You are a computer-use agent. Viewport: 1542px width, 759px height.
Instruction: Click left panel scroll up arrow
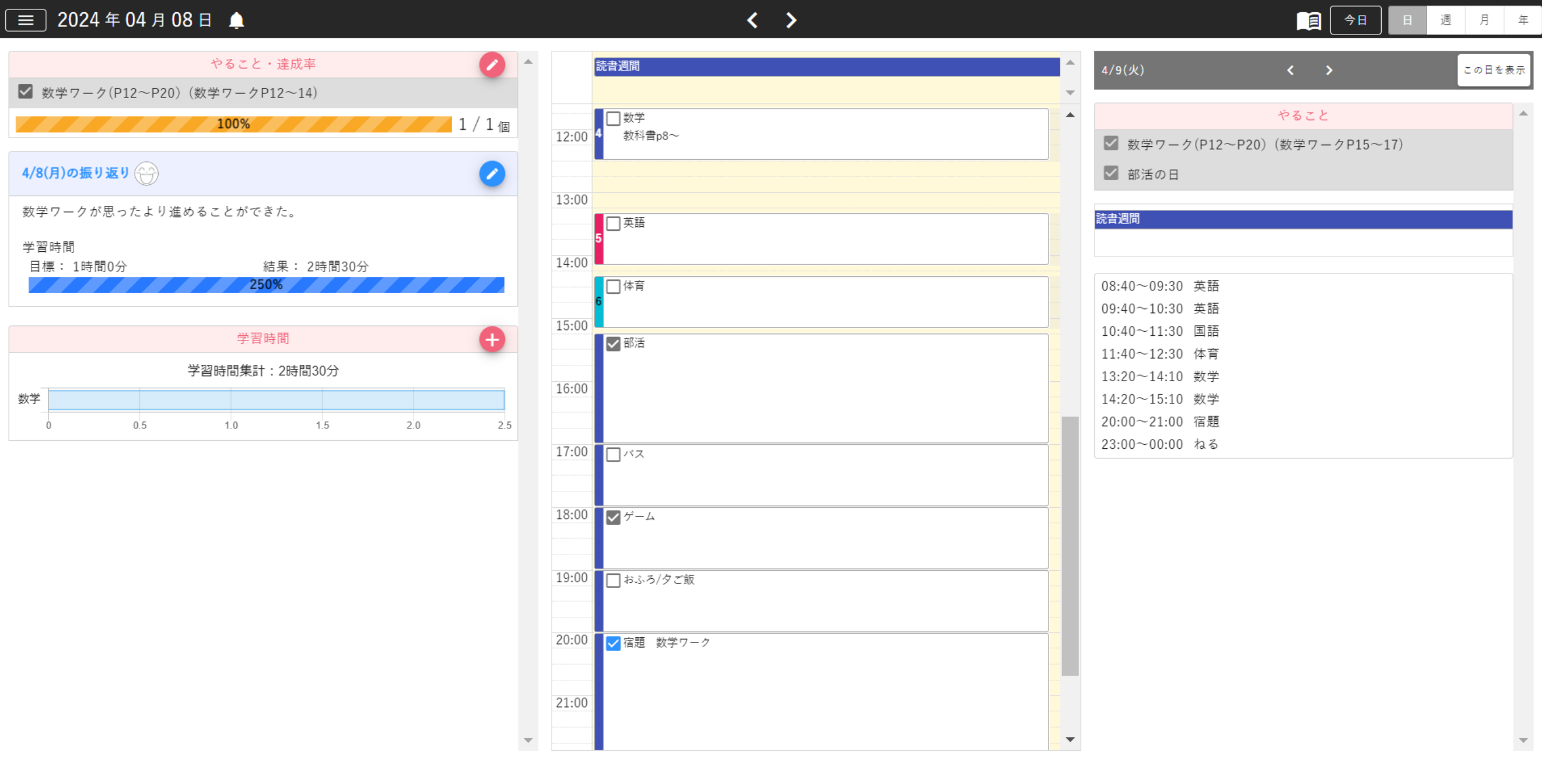pos(528,62)
